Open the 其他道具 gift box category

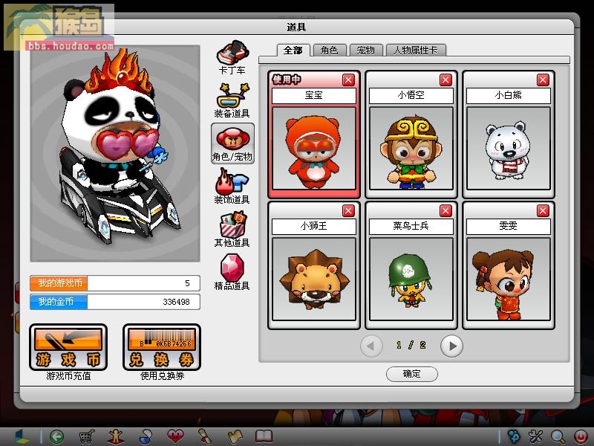click(x=232, y=230)
